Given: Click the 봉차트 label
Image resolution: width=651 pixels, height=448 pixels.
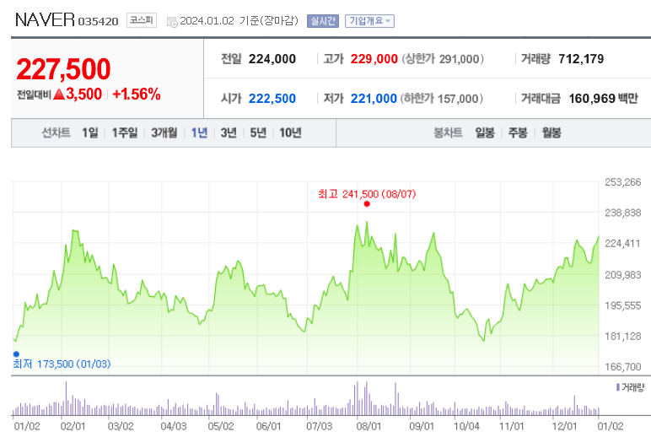Looking at the screenshot, I should point(448,132).
